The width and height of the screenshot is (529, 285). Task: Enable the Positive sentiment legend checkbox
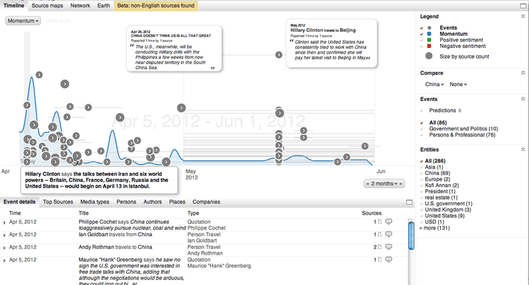(x=422, y=41)
